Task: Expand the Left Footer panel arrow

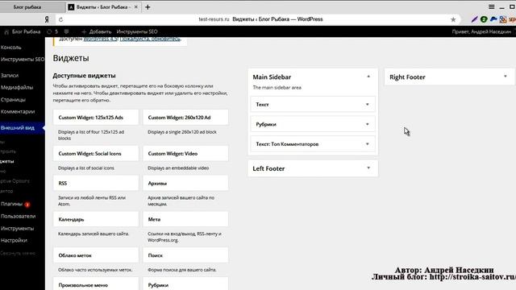Action: point(368,168)
